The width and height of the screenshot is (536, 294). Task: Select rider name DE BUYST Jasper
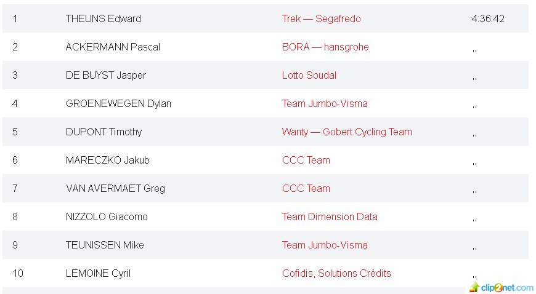pyautogui.click(x=105, y=76)
